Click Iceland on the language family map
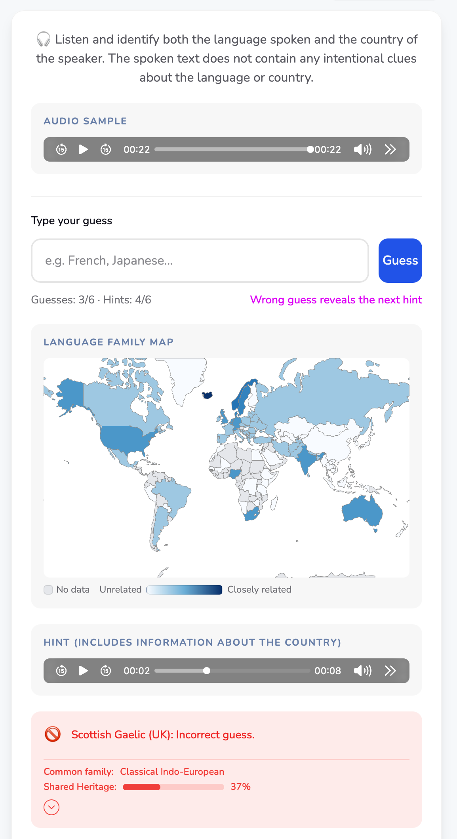This screenshot has height=839, width=457. (x=207, y=395)
